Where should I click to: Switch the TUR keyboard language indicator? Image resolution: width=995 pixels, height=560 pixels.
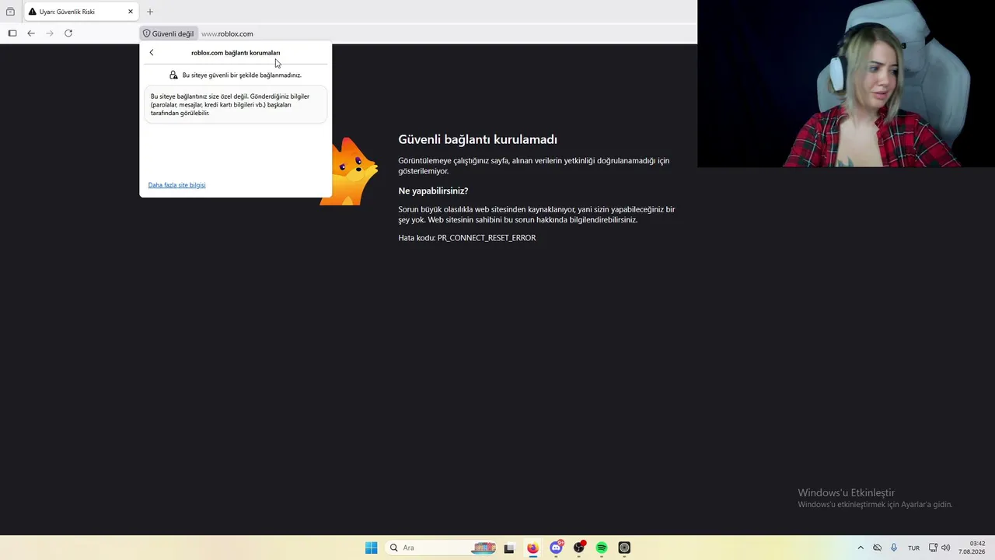point(913,548)
